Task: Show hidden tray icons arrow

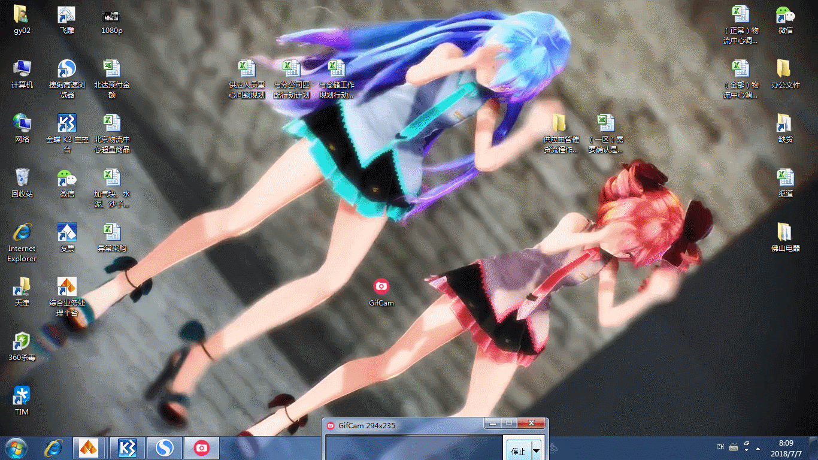Action: pyautogui.click(x=758, y=448)
